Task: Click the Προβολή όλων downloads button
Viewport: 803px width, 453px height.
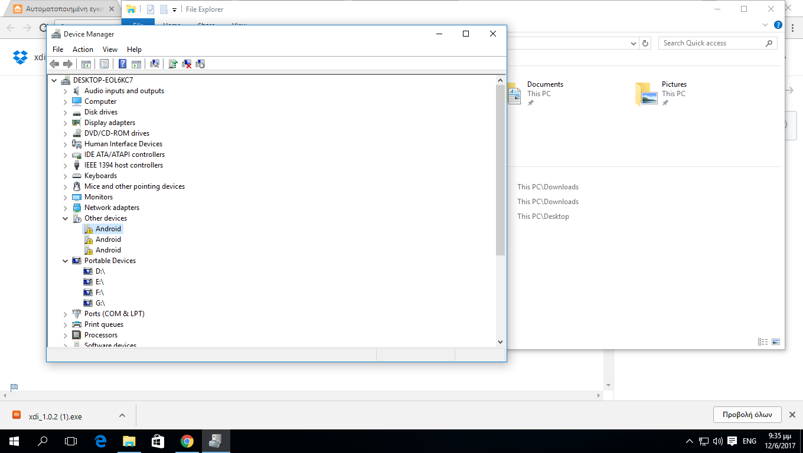Action: point(747,415)
